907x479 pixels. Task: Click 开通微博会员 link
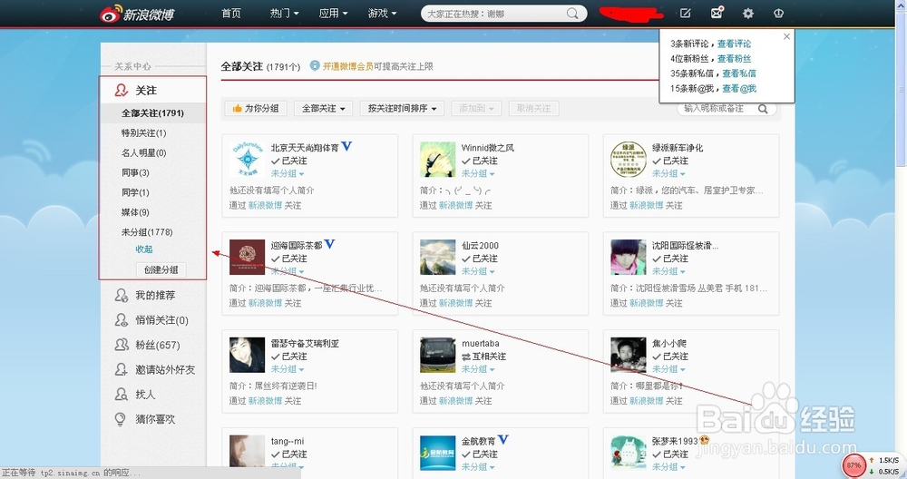point(347,66)
